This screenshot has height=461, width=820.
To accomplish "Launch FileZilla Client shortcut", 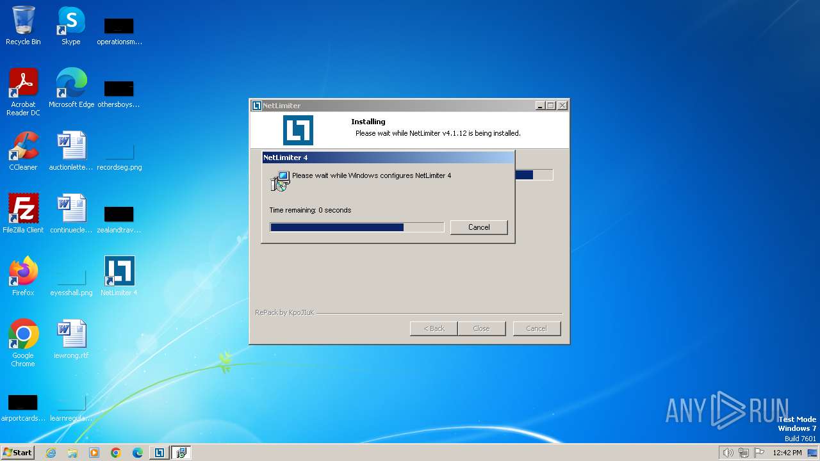I will point(23,214).
